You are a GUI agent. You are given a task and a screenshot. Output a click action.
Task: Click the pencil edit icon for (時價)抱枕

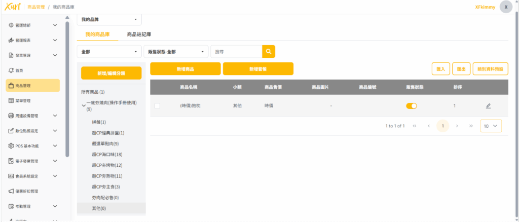488,106
